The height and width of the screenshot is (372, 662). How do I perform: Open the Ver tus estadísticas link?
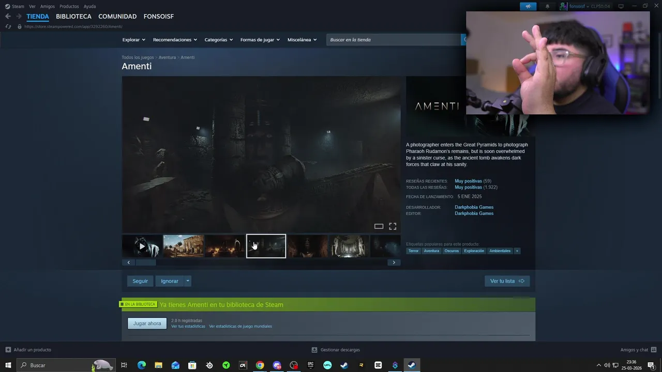pos(188,327)
